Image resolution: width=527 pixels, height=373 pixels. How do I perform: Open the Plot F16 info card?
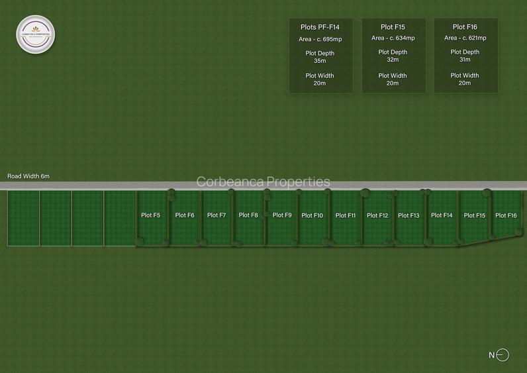pyautogui.click(x=465, y=55)
